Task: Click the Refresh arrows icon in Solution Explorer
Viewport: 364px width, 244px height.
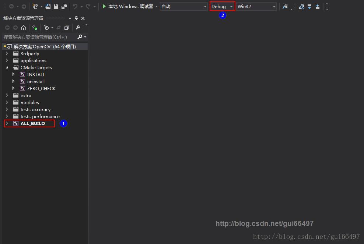Action: (x=59, y=28)
